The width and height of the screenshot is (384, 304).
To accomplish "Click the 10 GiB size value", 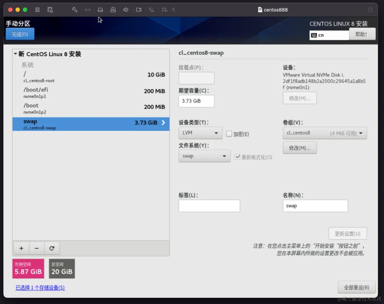I will tap(156, 75).
